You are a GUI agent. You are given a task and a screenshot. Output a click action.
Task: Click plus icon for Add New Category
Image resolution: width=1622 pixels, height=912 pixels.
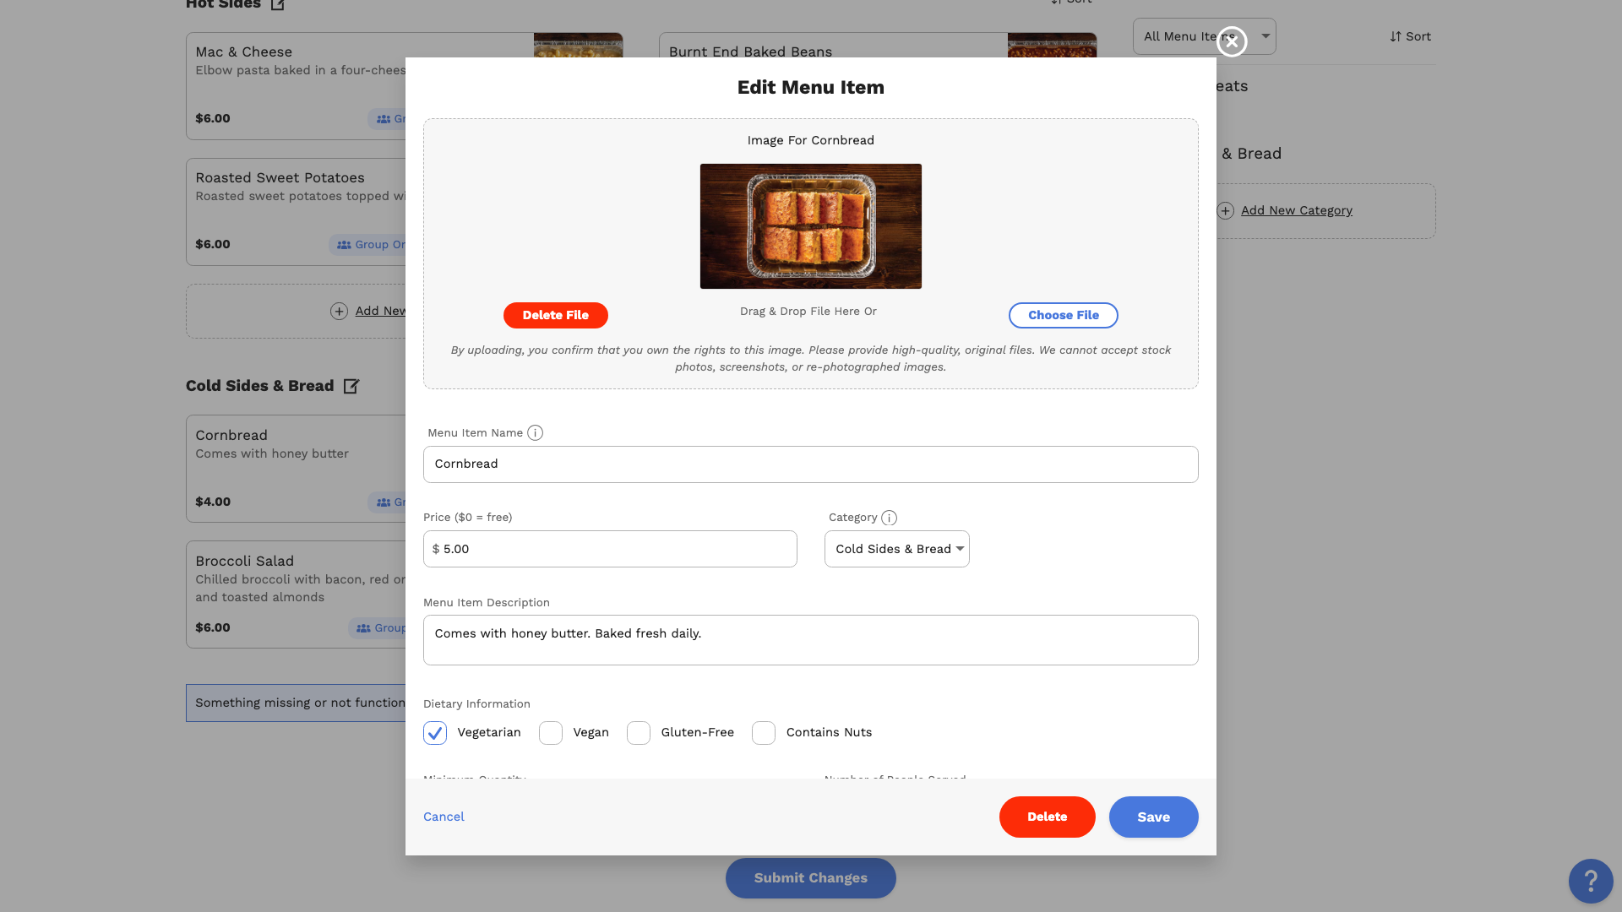(x=1225, y=211)
